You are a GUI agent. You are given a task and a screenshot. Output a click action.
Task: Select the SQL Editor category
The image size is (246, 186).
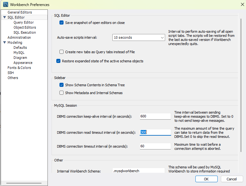(16, 17)
